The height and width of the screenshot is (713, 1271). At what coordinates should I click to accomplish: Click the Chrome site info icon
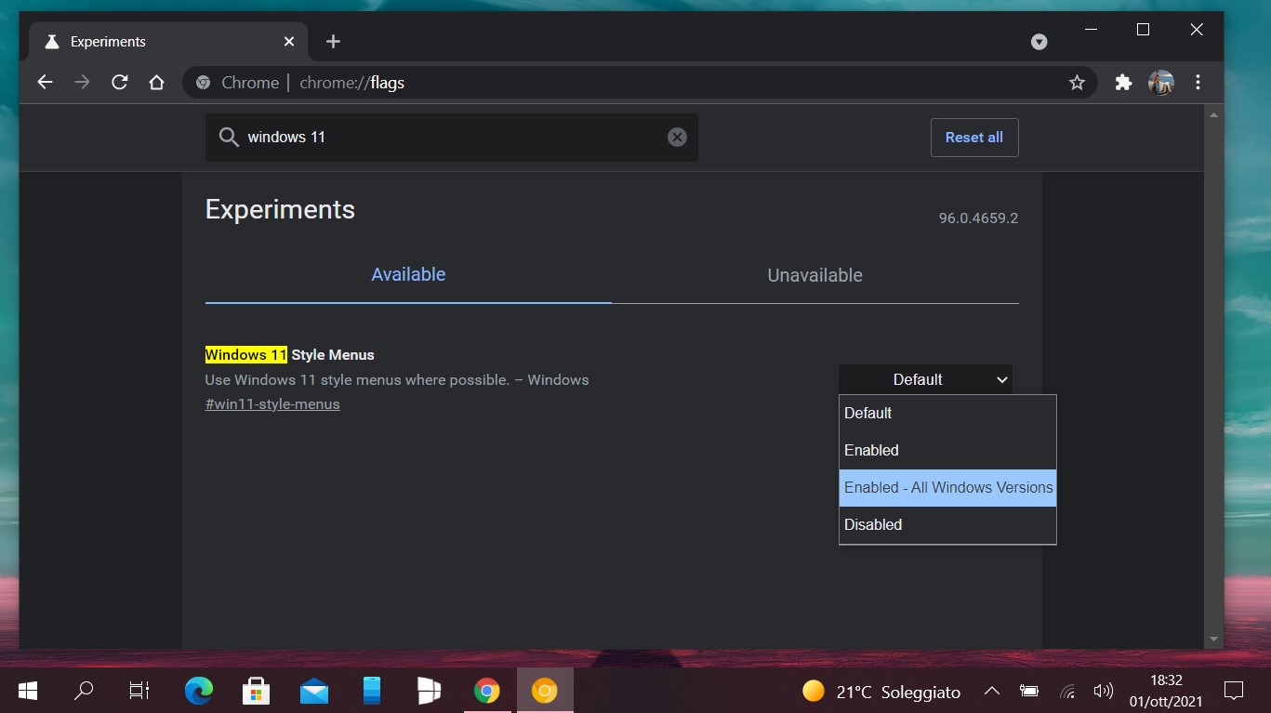[203, 83]
